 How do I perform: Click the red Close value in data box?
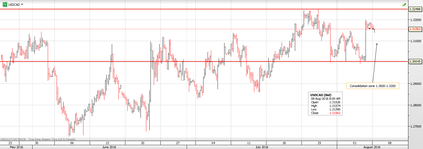tap(335, 113)
